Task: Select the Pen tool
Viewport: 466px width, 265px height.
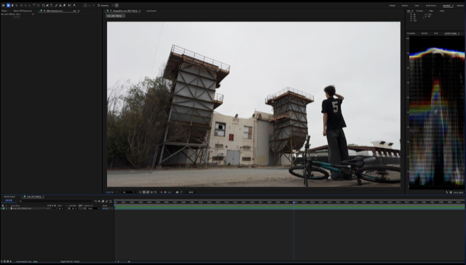Action: coord(47,5)
